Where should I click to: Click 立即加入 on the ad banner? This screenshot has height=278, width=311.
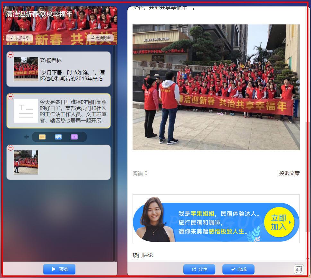coord(279,222)
